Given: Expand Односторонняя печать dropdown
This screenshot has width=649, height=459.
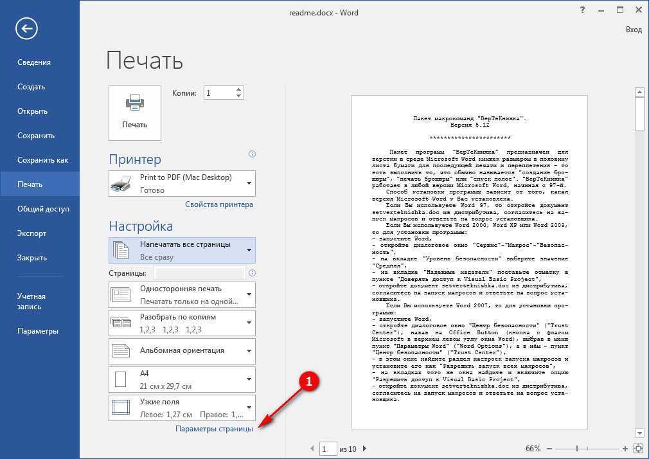Looking at the screenshot, I should [182, 295].
